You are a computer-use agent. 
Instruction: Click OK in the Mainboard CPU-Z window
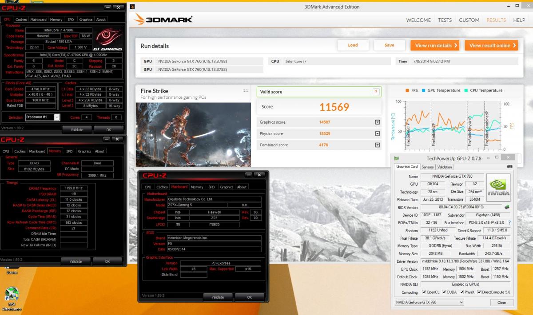[250, 297]
